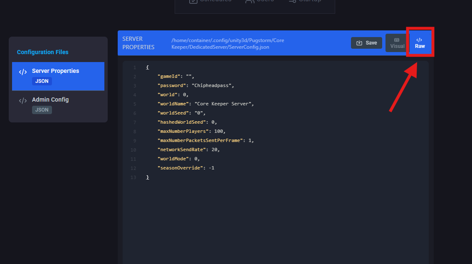Switch to the Visual editor mode
This screenshot has width=472, height=264.
pyautogui.click(x=397, y=43)
